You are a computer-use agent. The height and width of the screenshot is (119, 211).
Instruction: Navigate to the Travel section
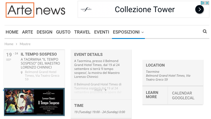(x=82, y=32)
